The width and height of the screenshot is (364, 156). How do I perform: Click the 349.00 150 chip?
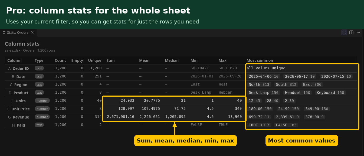tap(316, 109)
